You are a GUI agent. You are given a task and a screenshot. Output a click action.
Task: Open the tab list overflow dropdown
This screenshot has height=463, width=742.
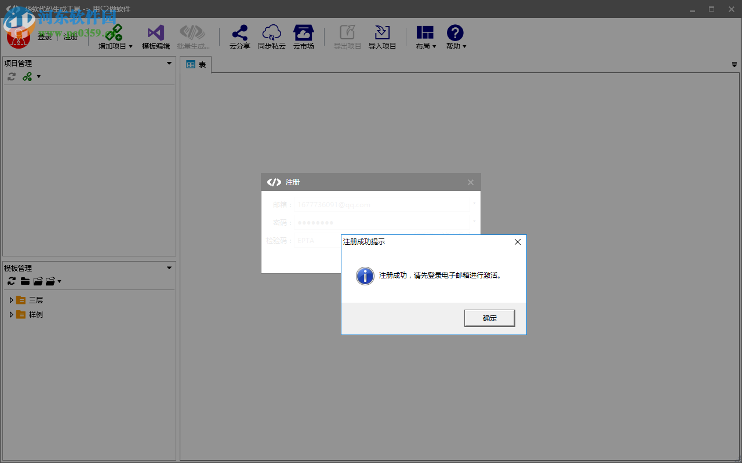734,65
